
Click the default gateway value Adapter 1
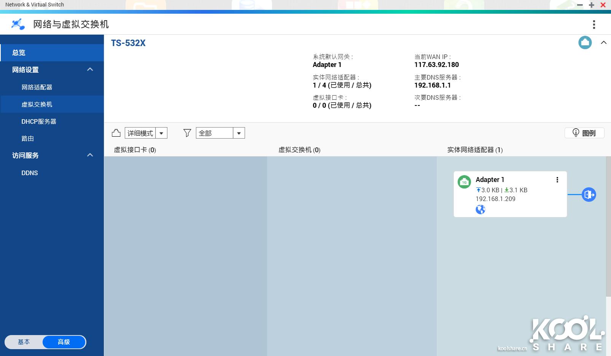327,65
